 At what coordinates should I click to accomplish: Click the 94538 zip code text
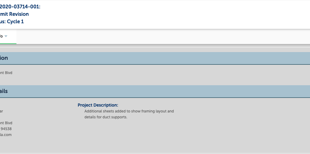(x=6, y=129)
